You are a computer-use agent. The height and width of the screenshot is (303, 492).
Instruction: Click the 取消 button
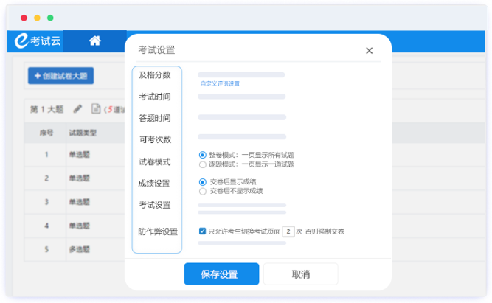point(301,274)
